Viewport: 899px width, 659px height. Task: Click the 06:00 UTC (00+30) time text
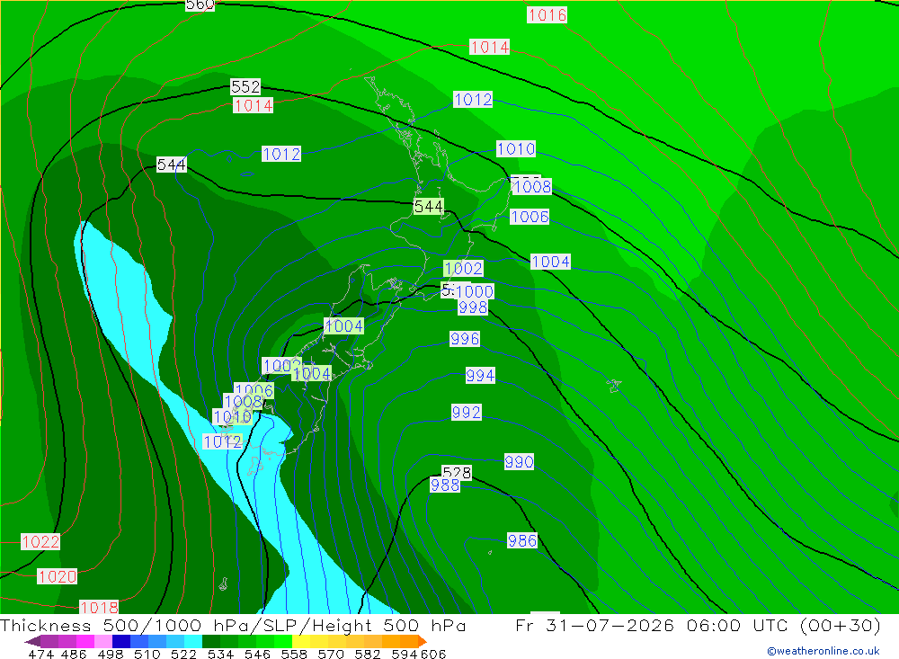(x=783, y=625)
